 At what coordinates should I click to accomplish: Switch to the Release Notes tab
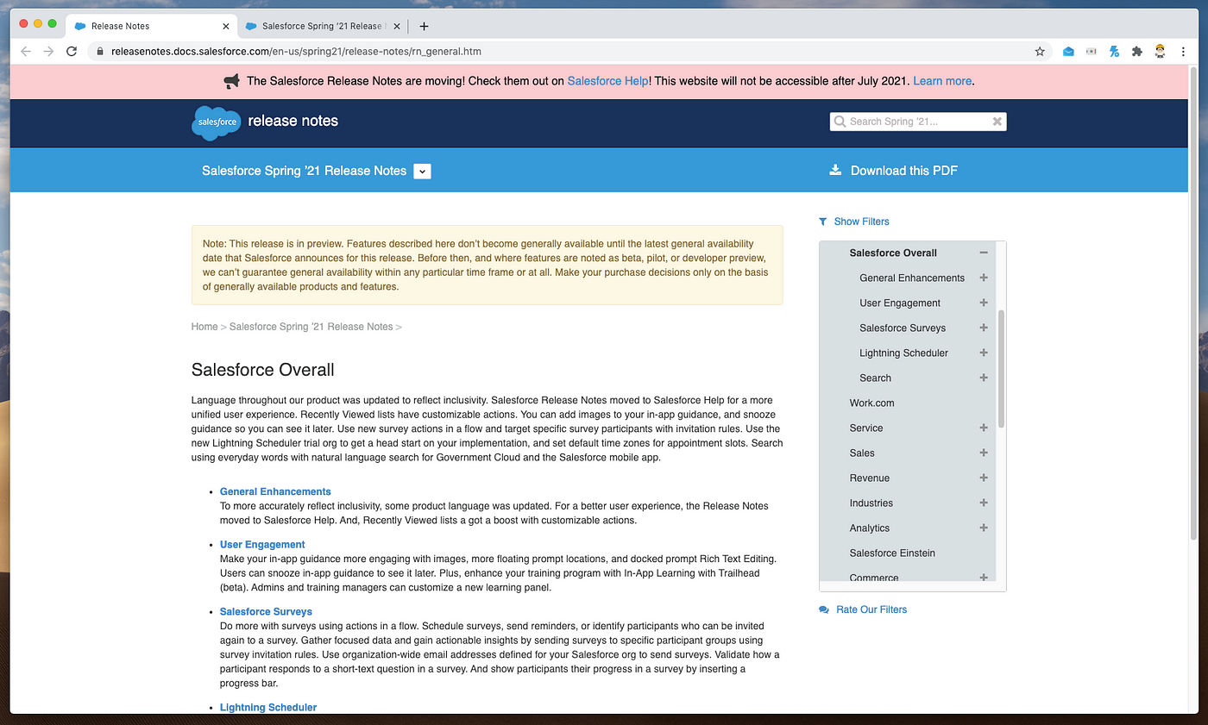coord(151,26)
